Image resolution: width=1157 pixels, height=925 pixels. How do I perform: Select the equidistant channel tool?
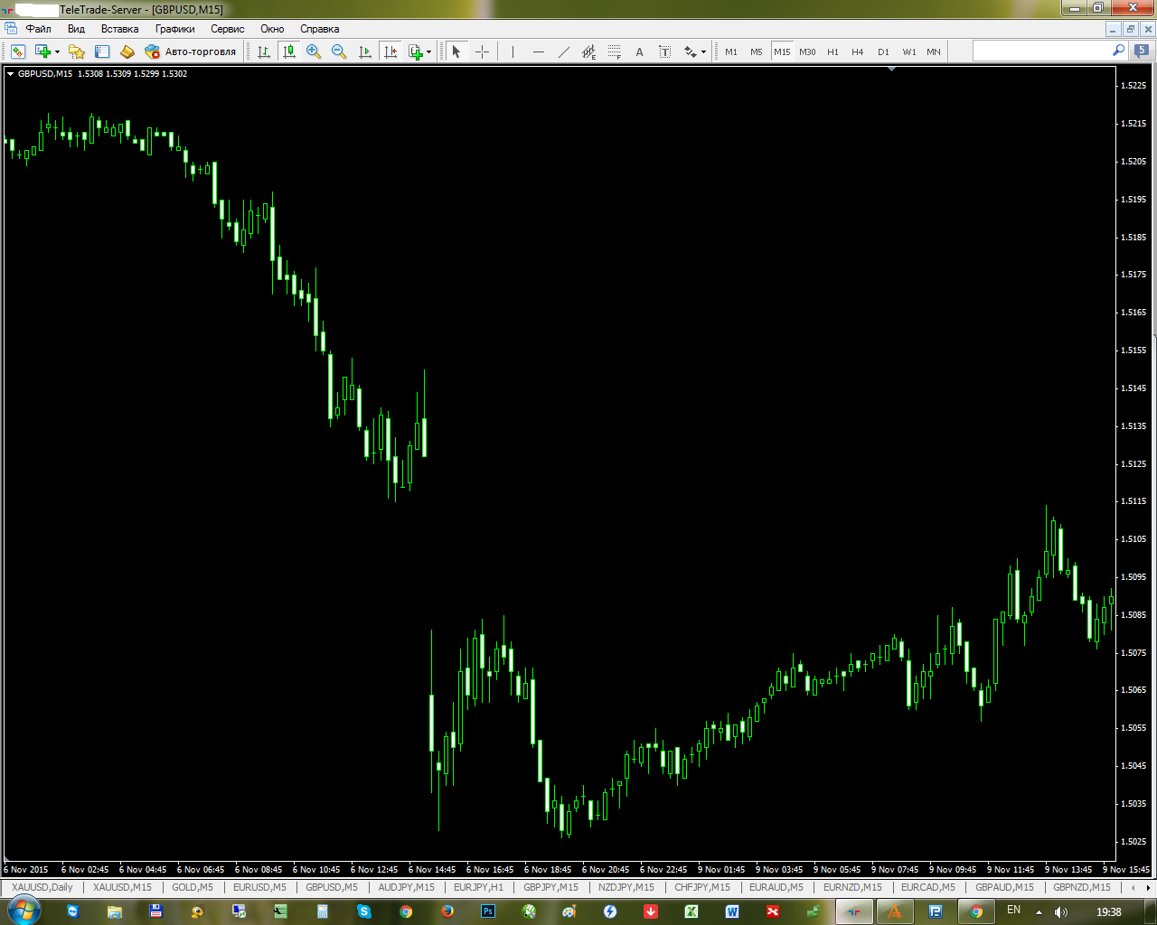(588, 51)
